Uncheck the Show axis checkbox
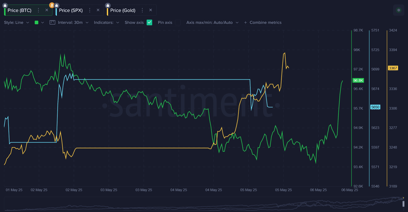 [150, 23]
